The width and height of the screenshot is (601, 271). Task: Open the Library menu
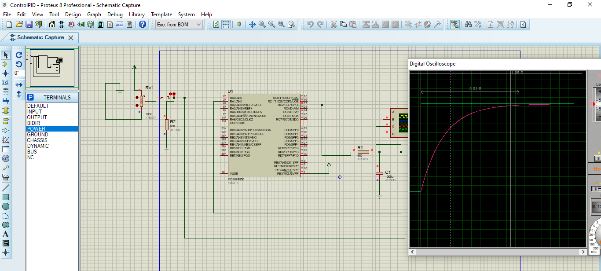pos(136,15)
